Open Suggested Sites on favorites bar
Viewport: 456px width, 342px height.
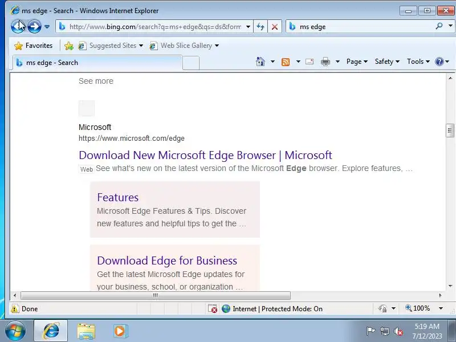click(111, 46)
